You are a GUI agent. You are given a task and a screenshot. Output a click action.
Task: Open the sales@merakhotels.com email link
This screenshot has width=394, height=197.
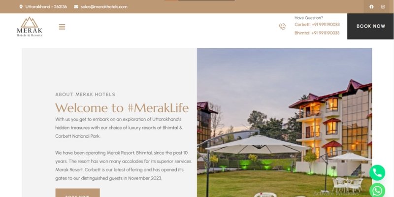pyautogui.click(x=104, y=7)
